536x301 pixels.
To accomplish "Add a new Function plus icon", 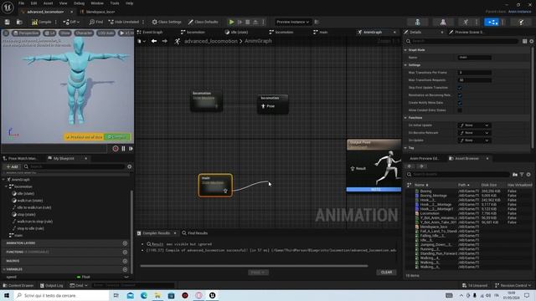I will click(x=125, y=252).
